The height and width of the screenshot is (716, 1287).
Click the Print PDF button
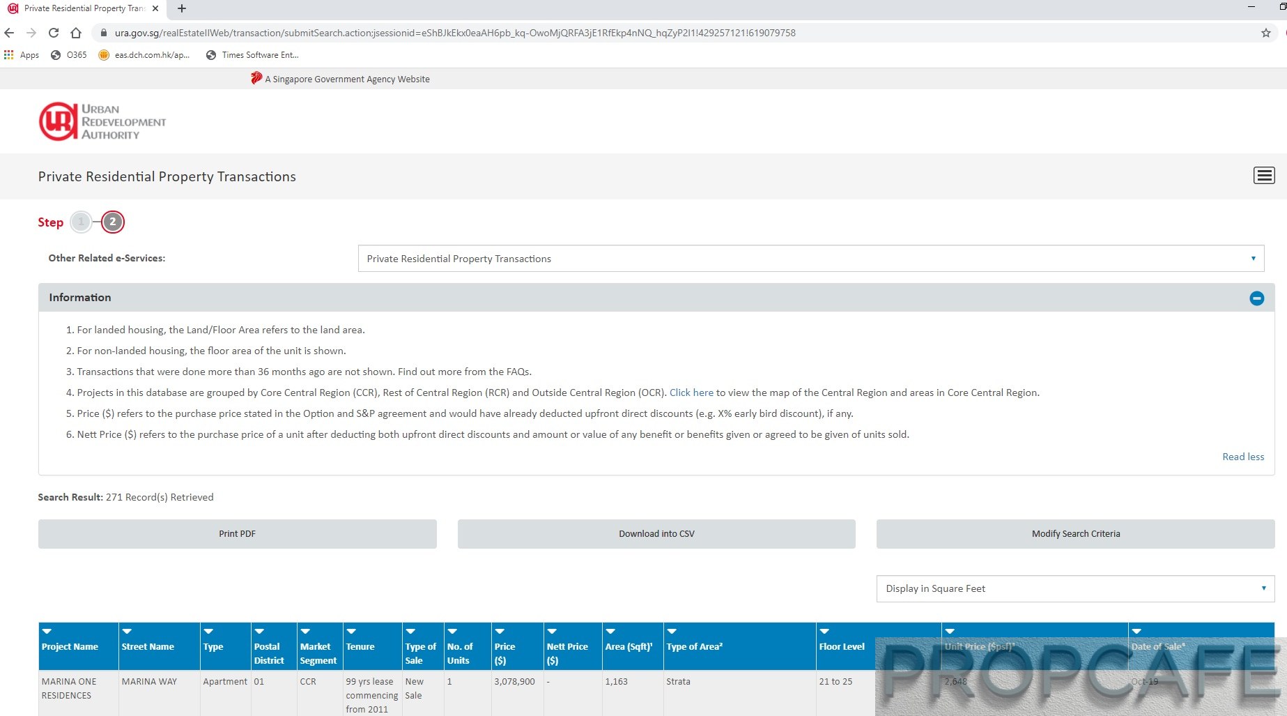pos(237,534)
